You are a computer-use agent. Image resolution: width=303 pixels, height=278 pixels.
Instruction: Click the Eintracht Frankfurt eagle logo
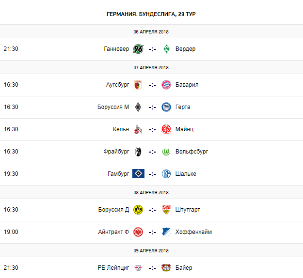[x=138, y=232]
